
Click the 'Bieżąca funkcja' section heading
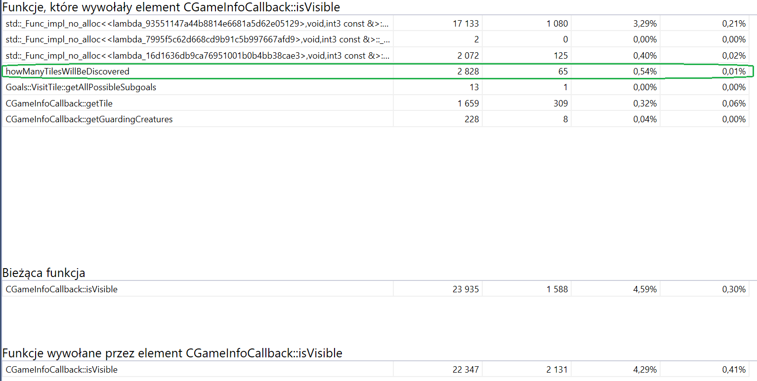tap(44, 273)
